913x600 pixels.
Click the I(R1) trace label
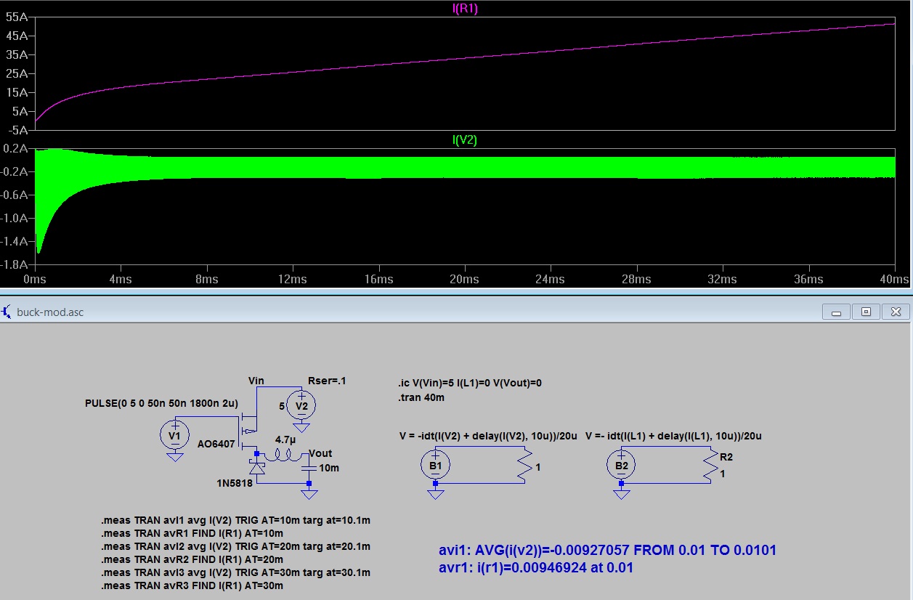pos(463,8)
